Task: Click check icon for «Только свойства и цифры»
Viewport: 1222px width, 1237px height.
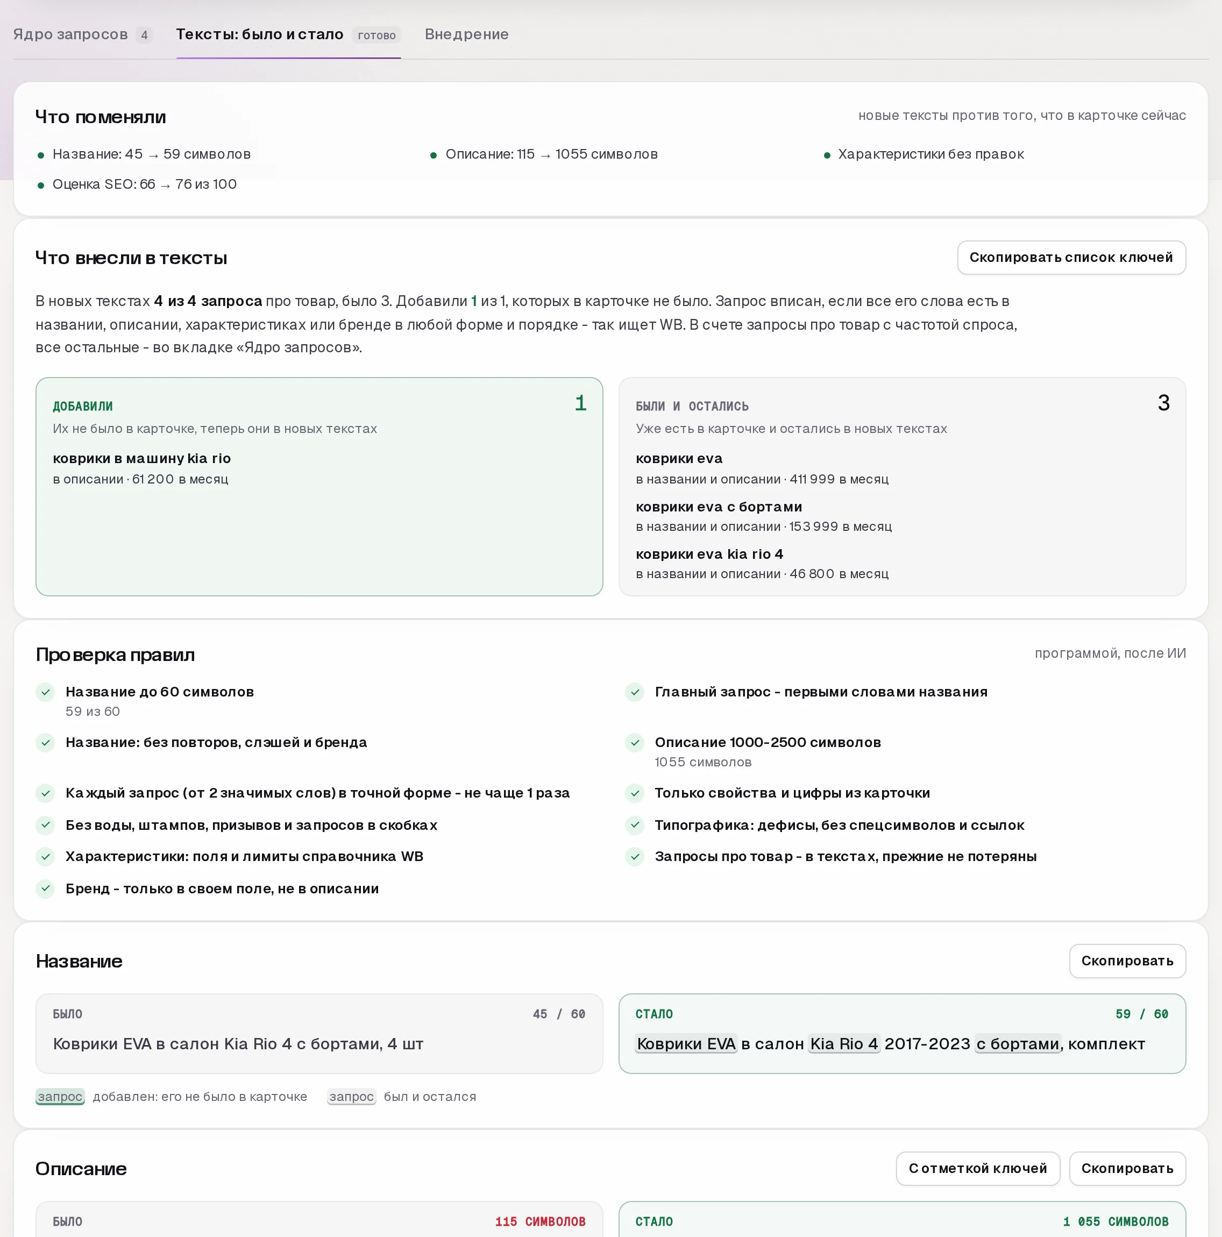Action: pyautogui.click(x=635, y=793)
